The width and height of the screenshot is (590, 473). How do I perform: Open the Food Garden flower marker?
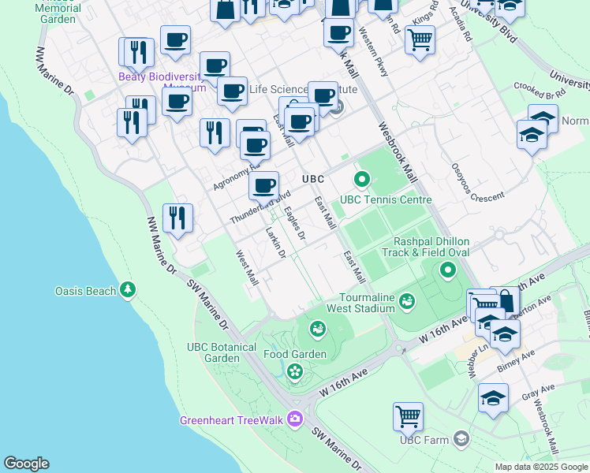coord(295,372)
